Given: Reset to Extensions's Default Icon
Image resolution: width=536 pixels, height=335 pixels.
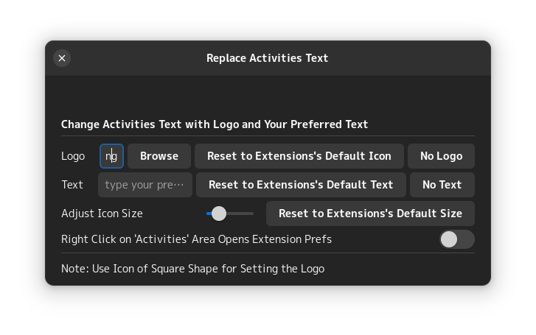Looking at the screenshot, I should (x=299, y=156).
